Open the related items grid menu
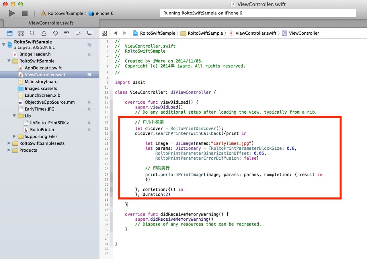 pyautogui.click(x=104, y=33)
